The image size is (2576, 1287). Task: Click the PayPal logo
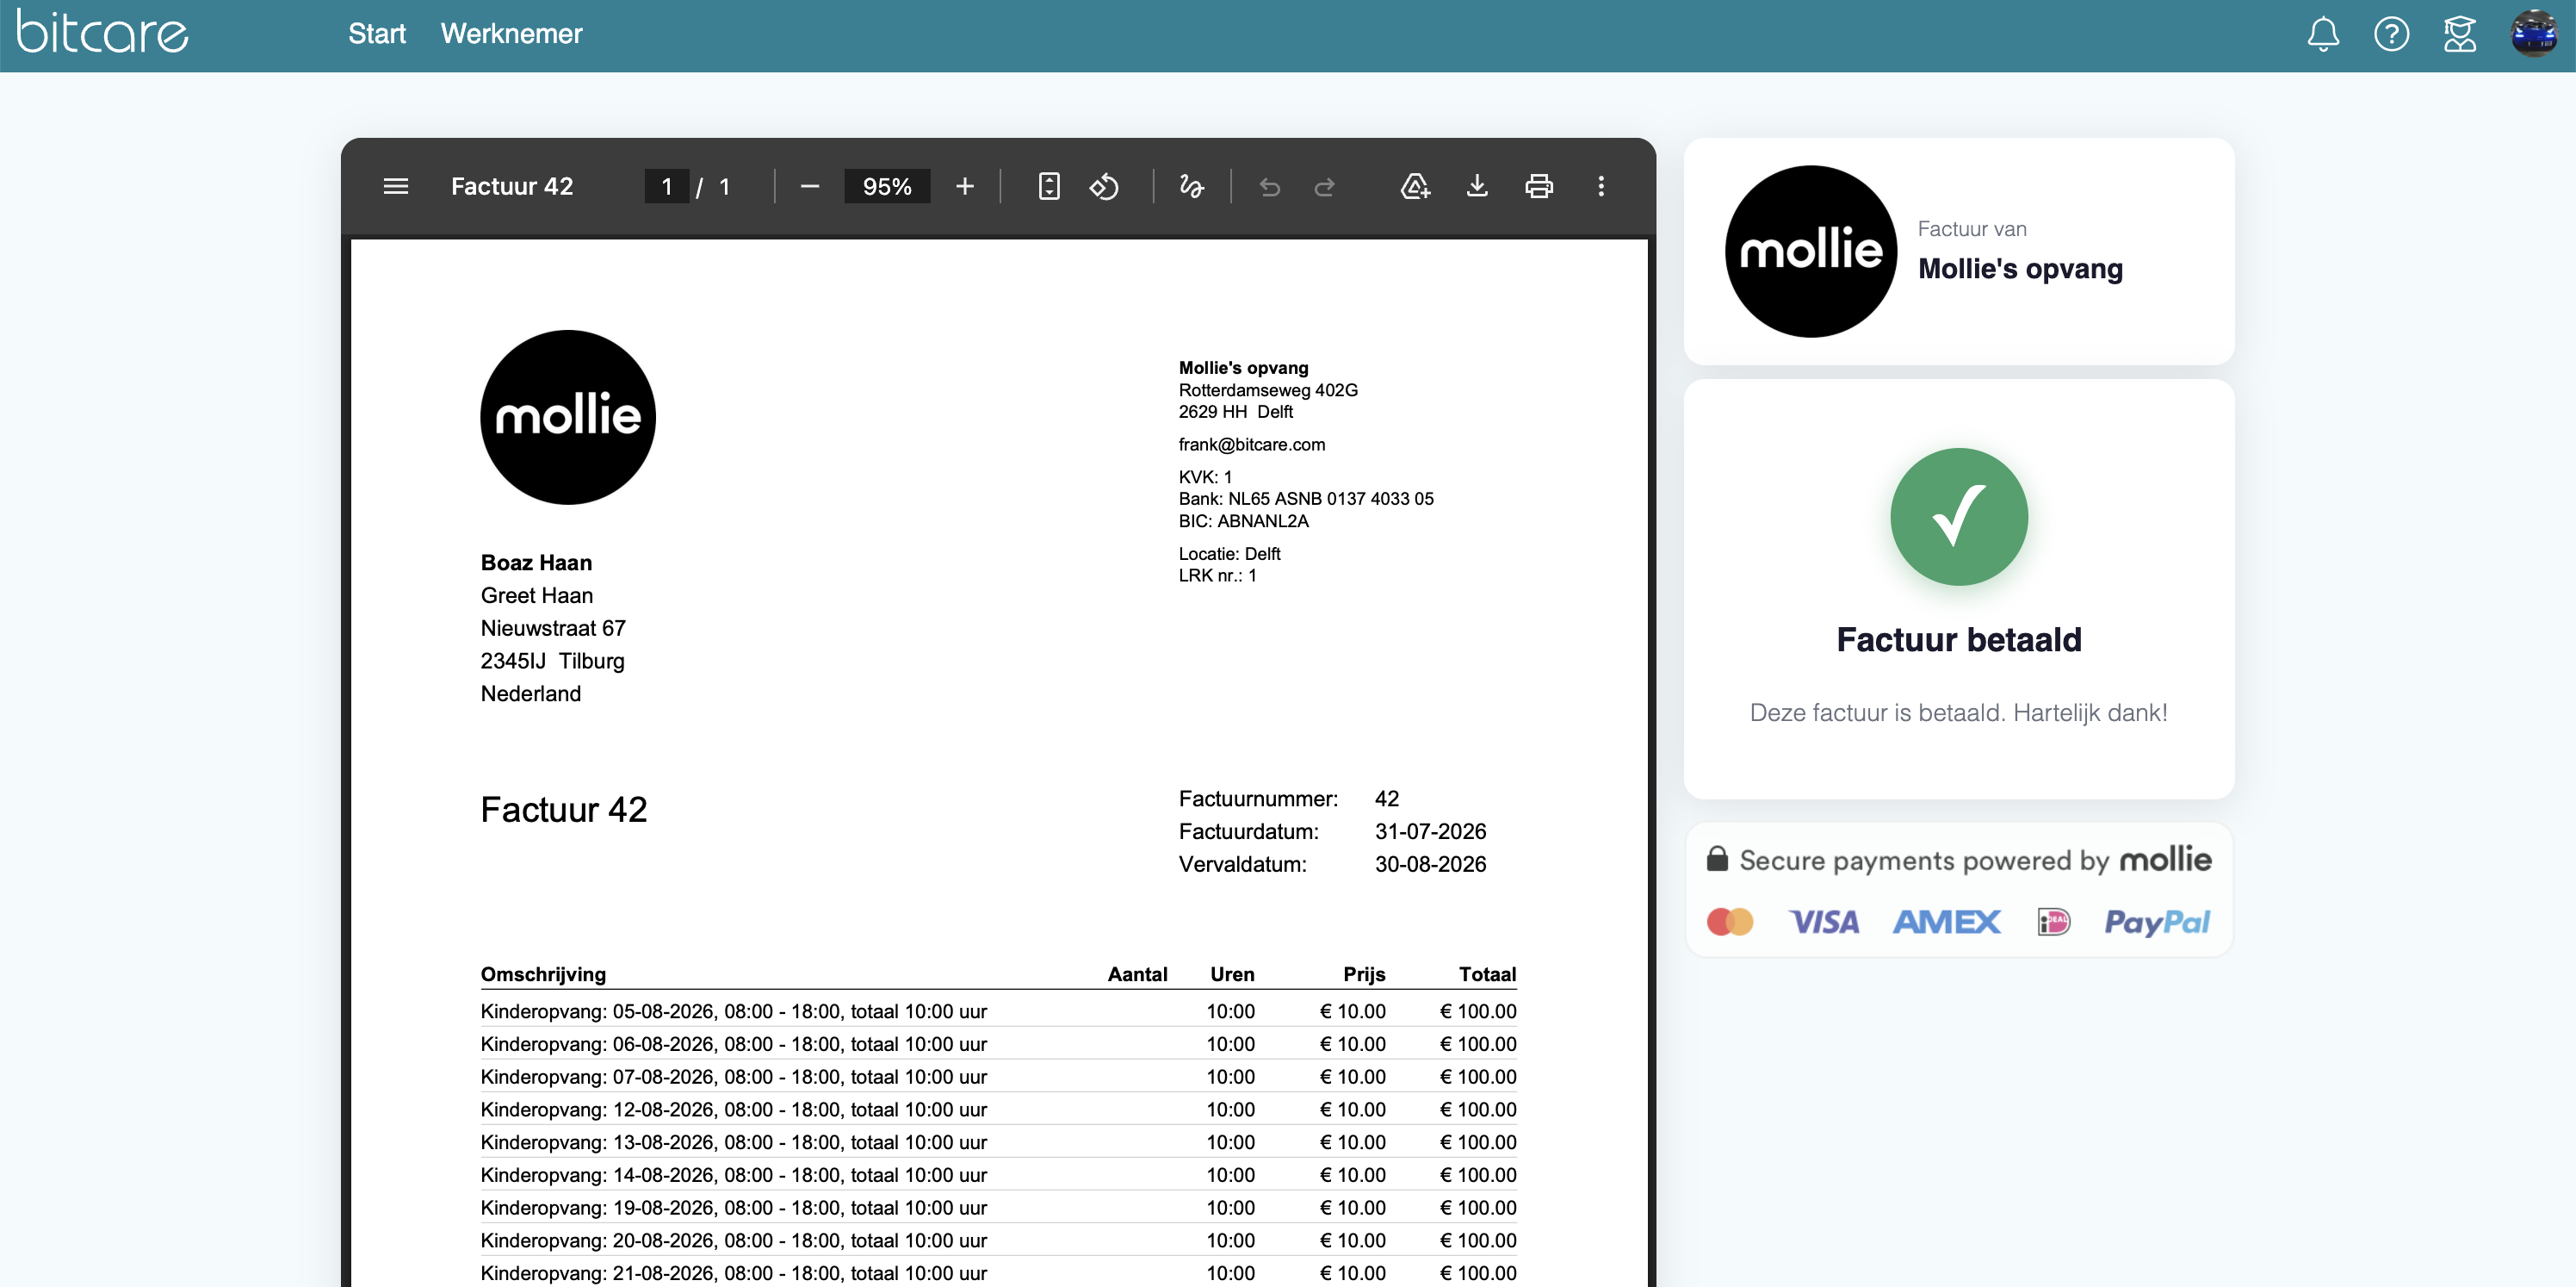[x=2156, y=922]
